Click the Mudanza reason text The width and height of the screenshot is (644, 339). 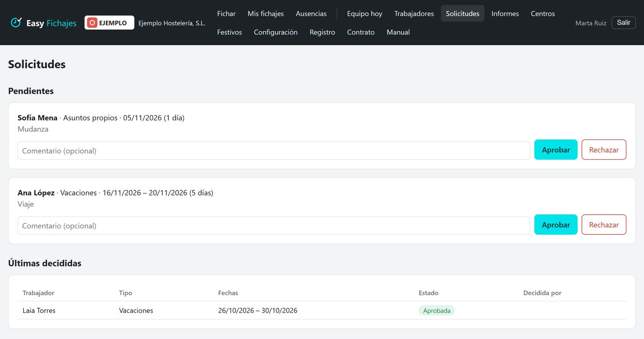33,129
